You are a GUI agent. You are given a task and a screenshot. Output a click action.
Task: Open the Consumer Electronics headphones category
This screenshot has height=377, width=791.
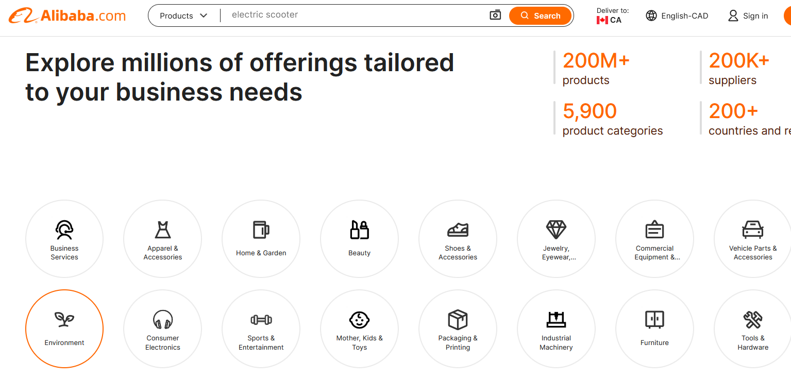163,329
